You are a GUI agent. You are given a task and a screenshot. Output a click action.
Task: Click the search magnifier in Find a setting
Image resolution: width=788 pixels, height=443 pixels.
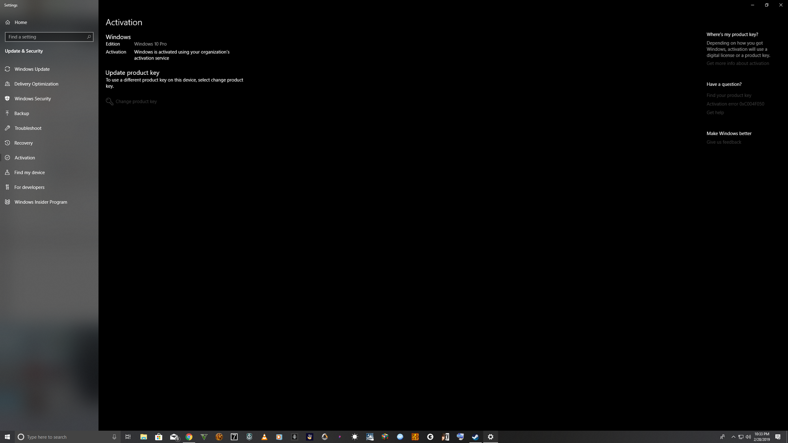click(x=89, y=37)
